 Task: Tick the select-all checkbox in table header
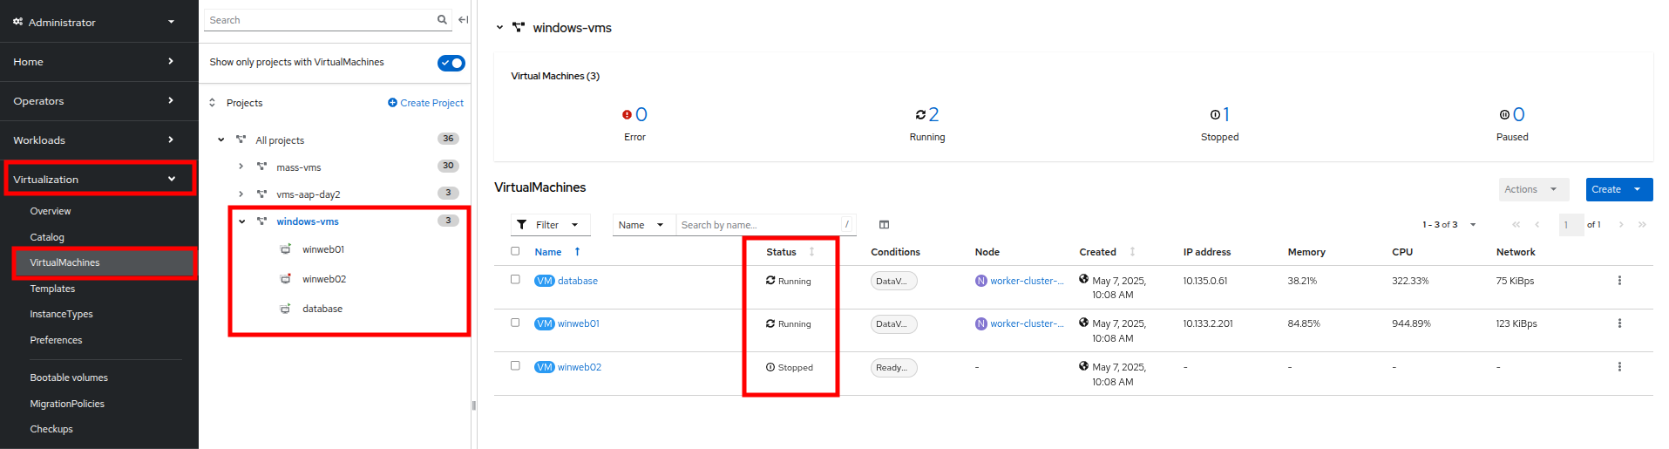point(515,251)
